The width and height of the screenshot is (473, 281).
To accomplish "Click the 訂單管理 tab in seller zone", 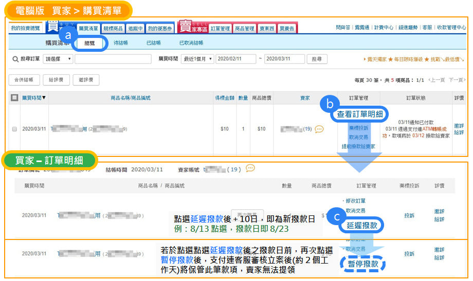I will click(x=220, y=29).
